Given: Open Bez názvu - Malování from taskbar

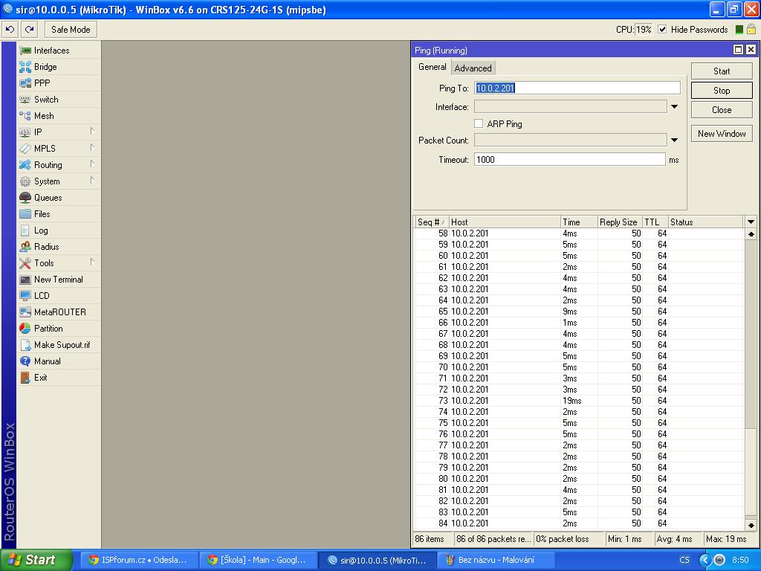Looking at the screenshot, I should [x=495, y=560].
